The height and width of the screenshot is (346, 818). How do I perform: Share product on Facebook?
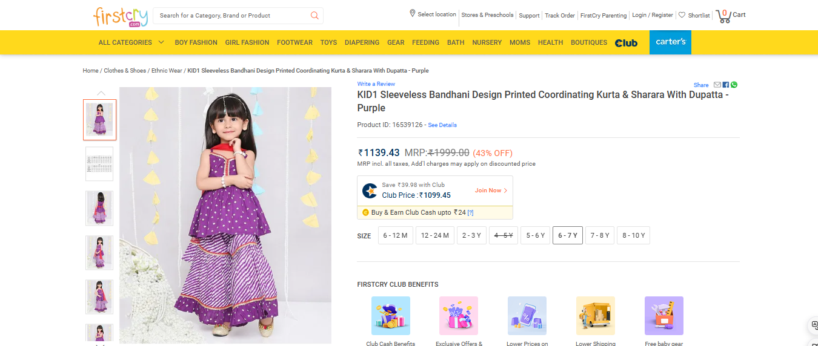pos(726,85)
